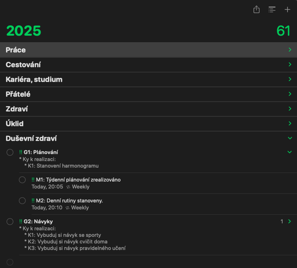Image resolution: width=297 pixels, height=268 pixels.
Task: Tick the G2: Návyky completion circle
Action: (x=10, y=222)
